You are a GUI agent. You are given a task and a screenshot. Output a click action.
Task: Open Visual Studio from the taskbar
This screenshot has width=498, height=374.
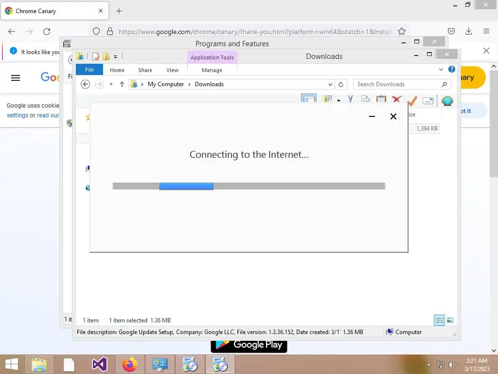pos(99,364)
